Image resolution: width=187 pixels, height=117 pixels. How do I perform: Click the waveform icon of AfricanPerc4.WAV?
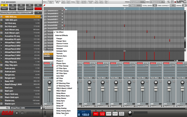coord(2,52)
